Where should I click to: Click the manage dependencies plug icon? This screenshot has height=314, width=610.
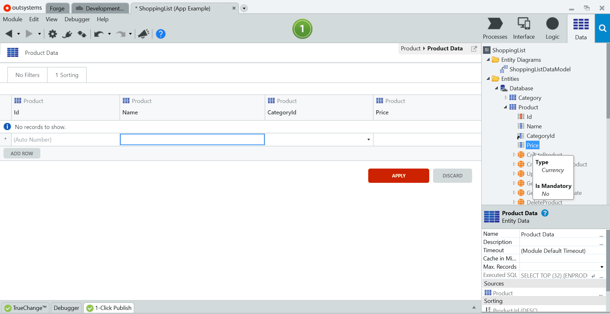tap(67, 34)
